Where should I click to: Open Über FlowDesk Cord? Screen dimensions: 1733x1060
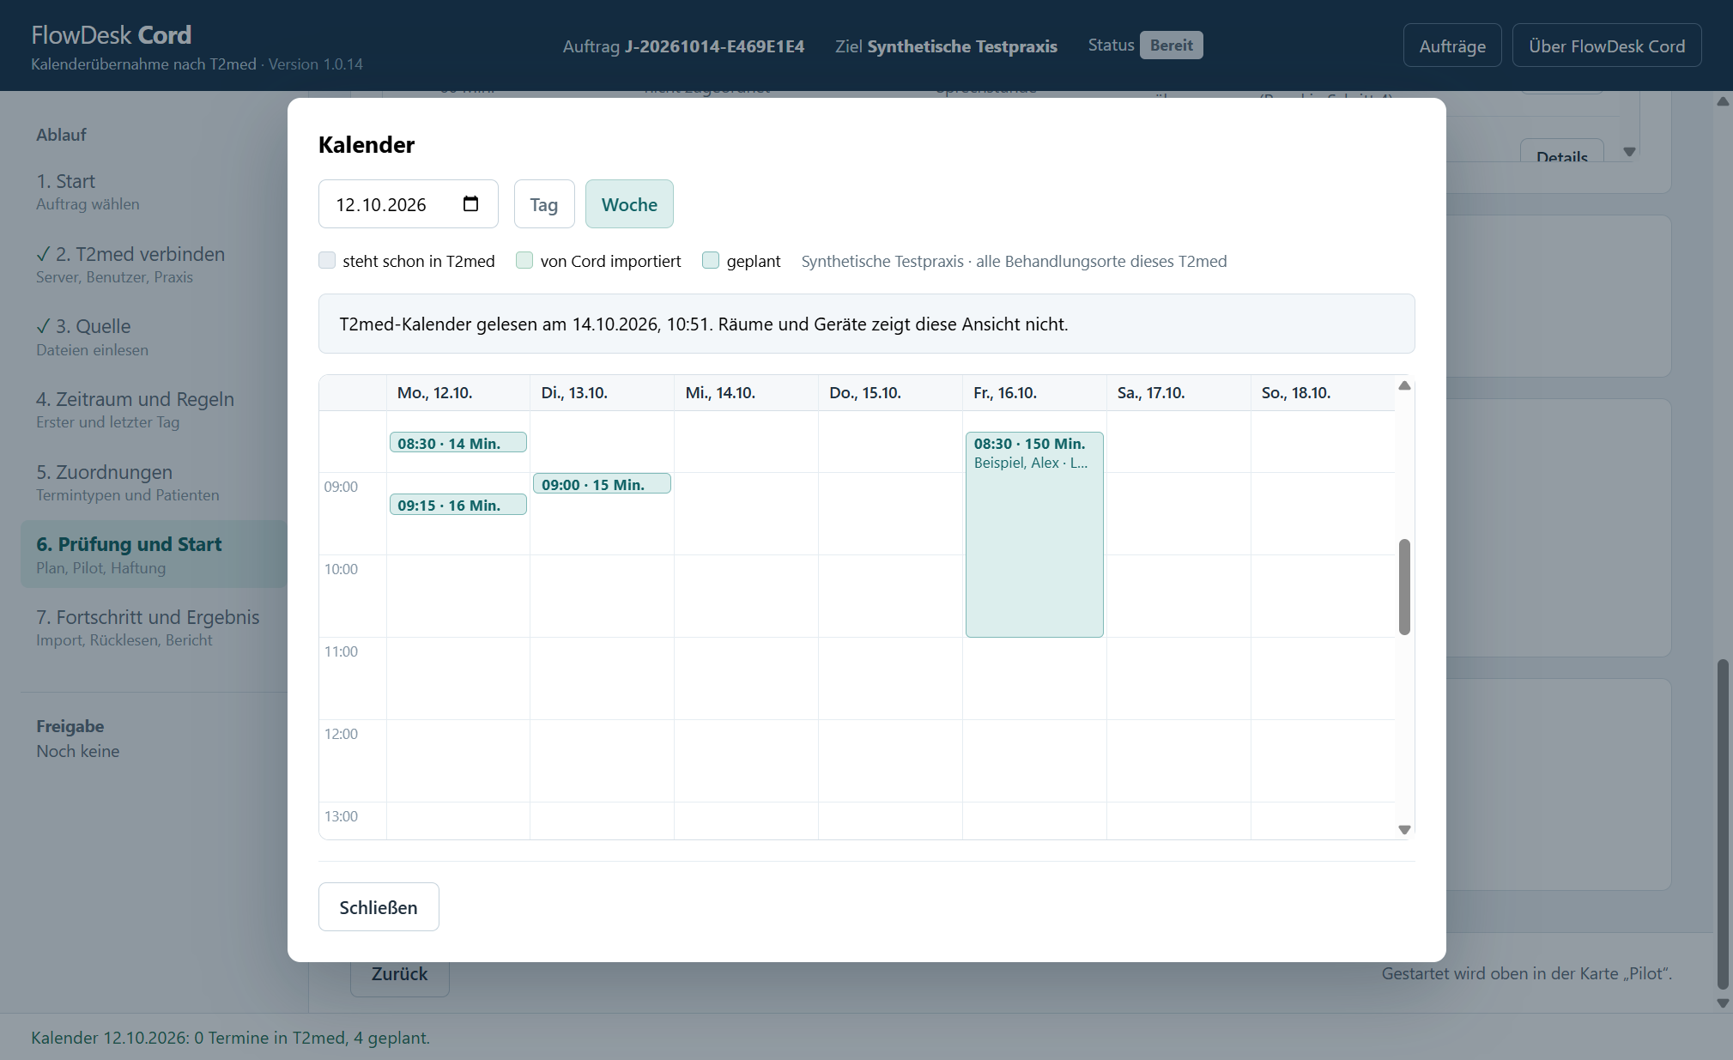pyautogui.click(x=1606, y=45)
